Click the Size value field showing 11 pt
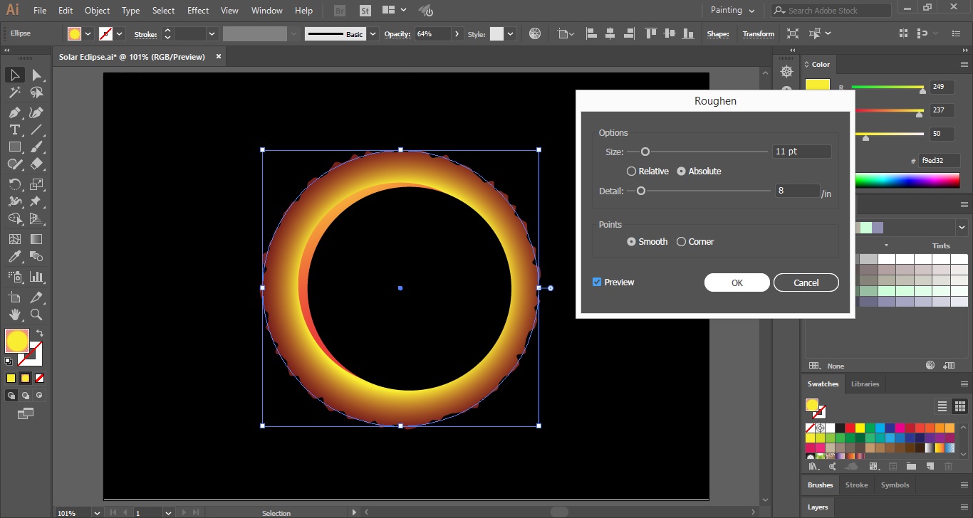The image size is (973, 518). point(801,152)
